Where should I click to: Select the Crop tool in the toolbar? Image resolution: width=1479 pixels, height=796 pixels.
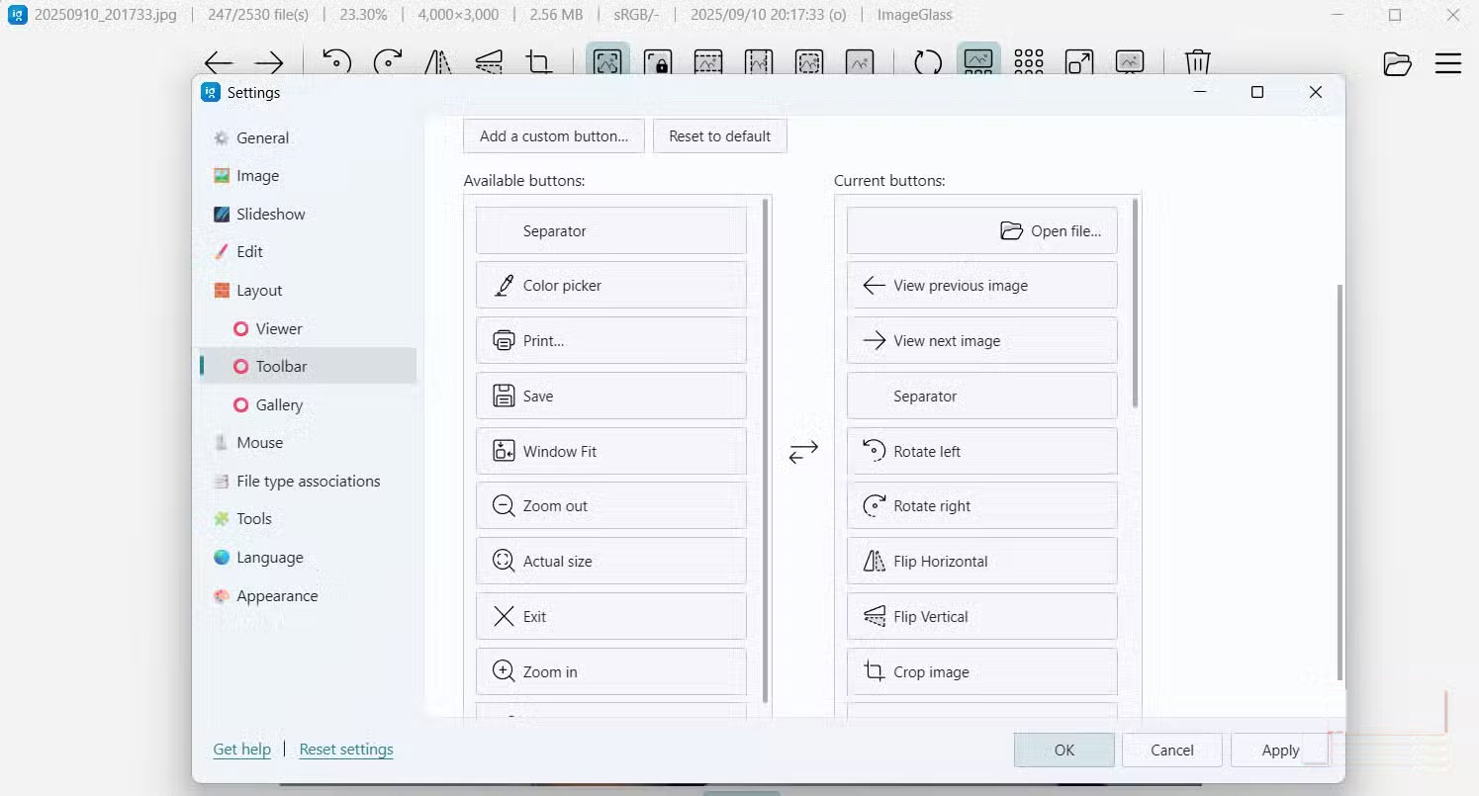click(539, 61)
